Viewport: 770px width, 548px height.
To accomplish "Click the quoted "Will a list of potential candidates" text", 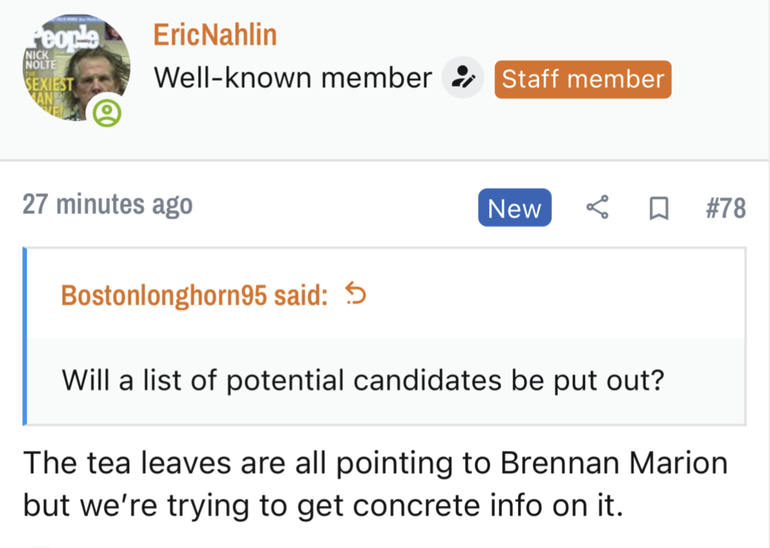I will click(x=362, y=381).
